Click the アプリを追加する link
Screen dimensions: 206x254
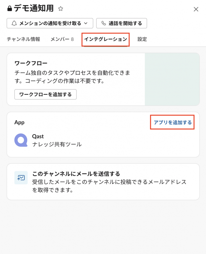coord(173,122)
